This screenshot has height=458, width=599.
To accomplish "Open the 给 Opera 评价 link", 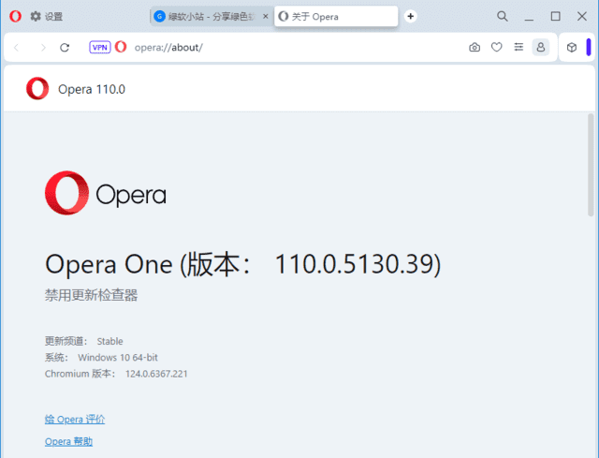I will click(x=75, y=420).
